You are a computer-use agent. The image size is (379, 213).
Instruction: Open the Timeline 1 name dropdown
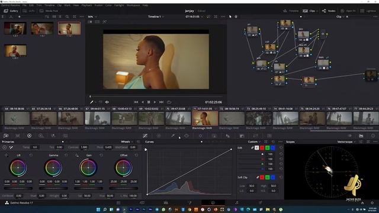(x=156, y=17)
